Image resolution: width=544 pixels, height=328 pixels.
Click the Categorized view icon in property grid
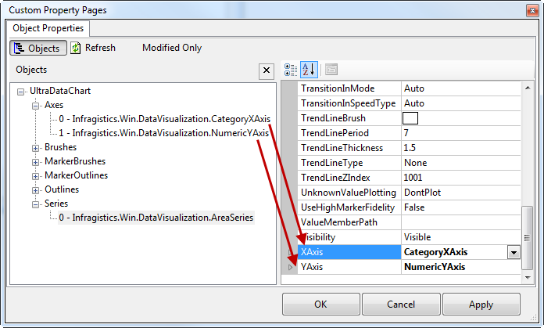[291, 69]
